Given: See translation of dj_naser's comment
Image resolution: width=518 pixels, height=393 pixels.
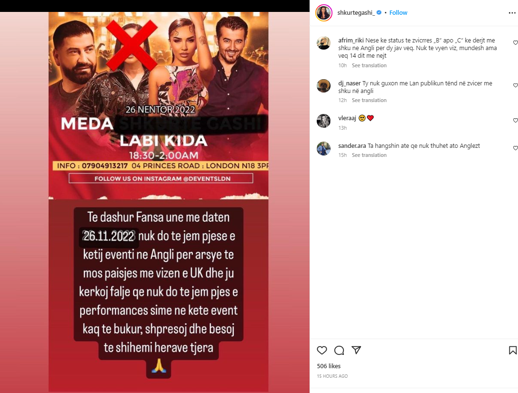Looking at the screenshot, I should tap(369, 100).
